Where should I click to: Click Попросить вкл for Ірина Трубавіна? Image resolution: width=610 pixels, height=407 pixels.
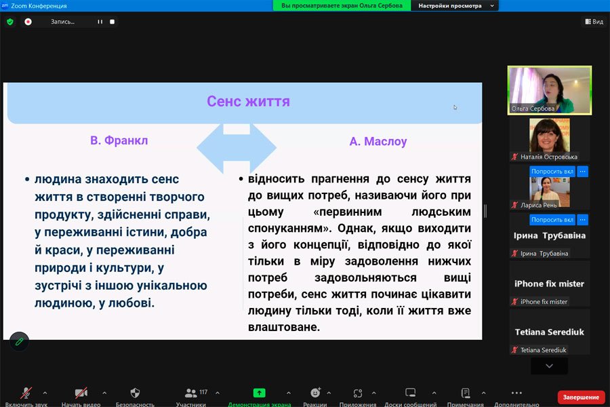tap(552, 220)
